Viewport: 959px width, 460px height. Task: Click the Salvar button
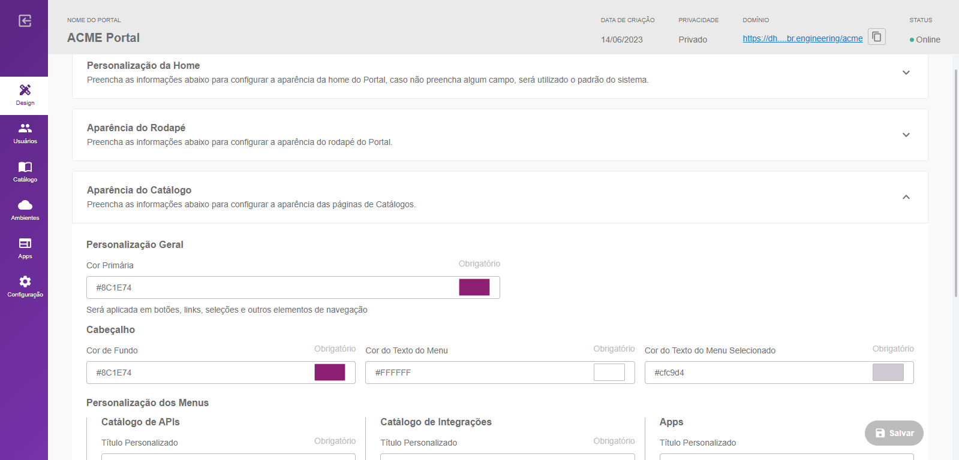click(x=894, y=433)
